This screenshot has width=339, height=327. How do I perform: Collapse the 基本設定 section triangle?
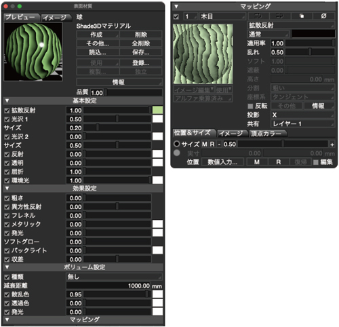(7, 100)
